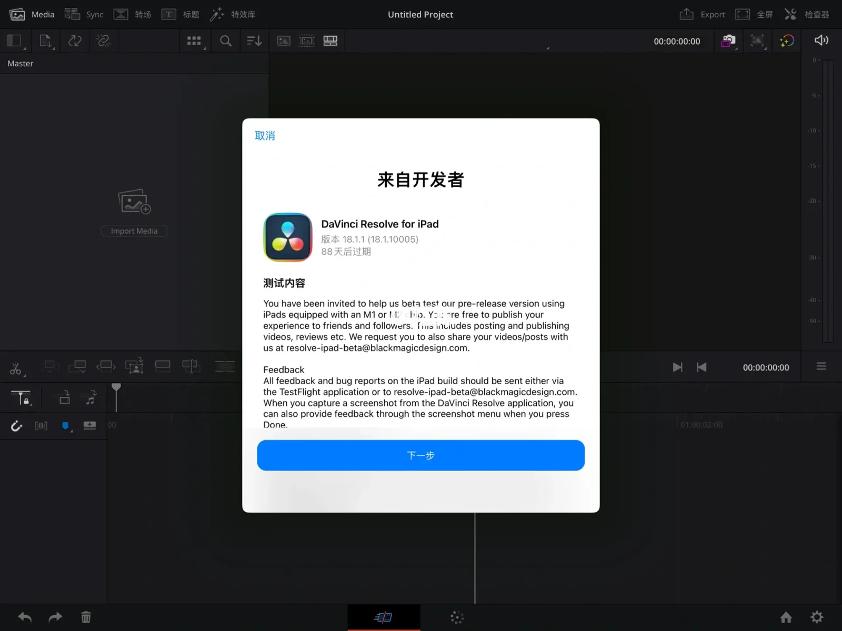Click the timeline playhead handle

point(116,387)
